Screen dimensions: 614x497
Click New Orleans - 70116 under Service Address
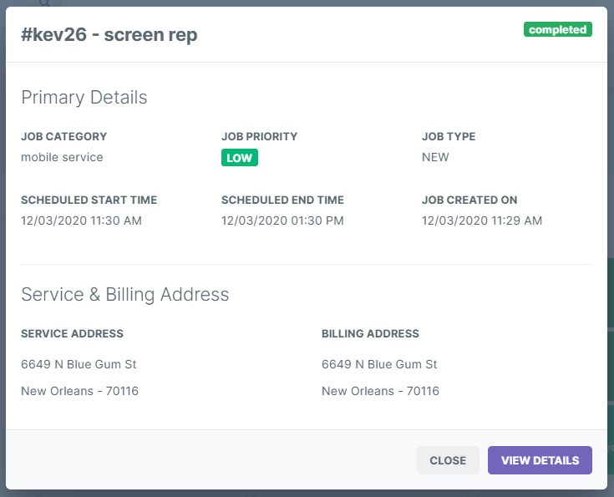tap(79, 391)
